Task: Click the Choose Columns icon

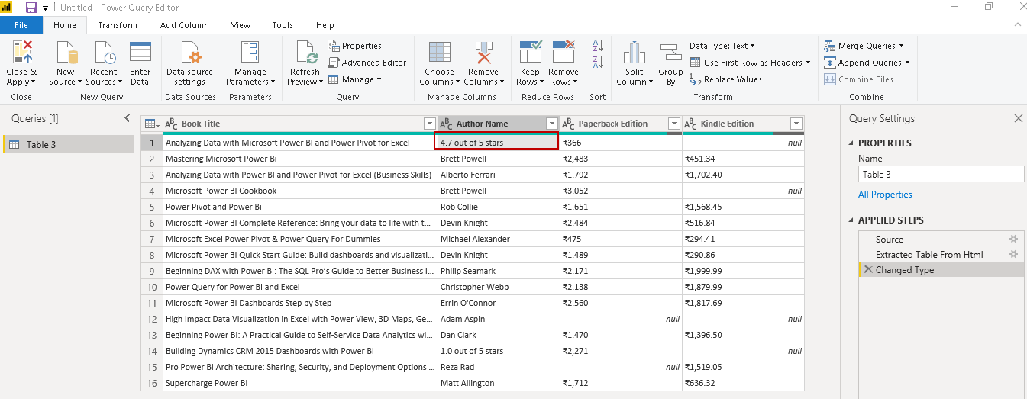Action: [x=439, y=53]
